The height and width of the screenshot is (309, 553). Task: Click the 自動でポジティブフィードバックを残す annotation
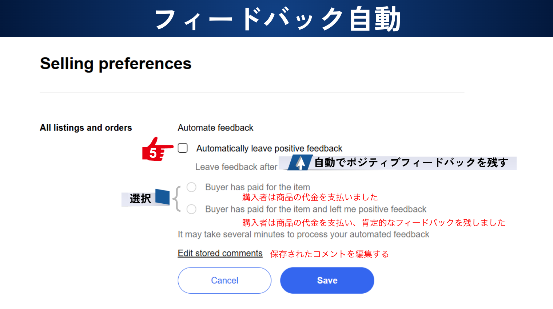pos(411,163)
